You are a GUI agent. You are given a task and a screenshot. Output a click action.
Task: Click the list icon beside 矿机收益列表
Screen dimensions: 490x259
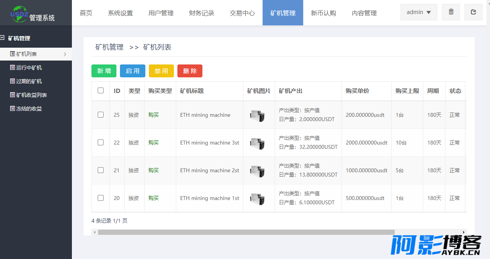click(13, 95)
